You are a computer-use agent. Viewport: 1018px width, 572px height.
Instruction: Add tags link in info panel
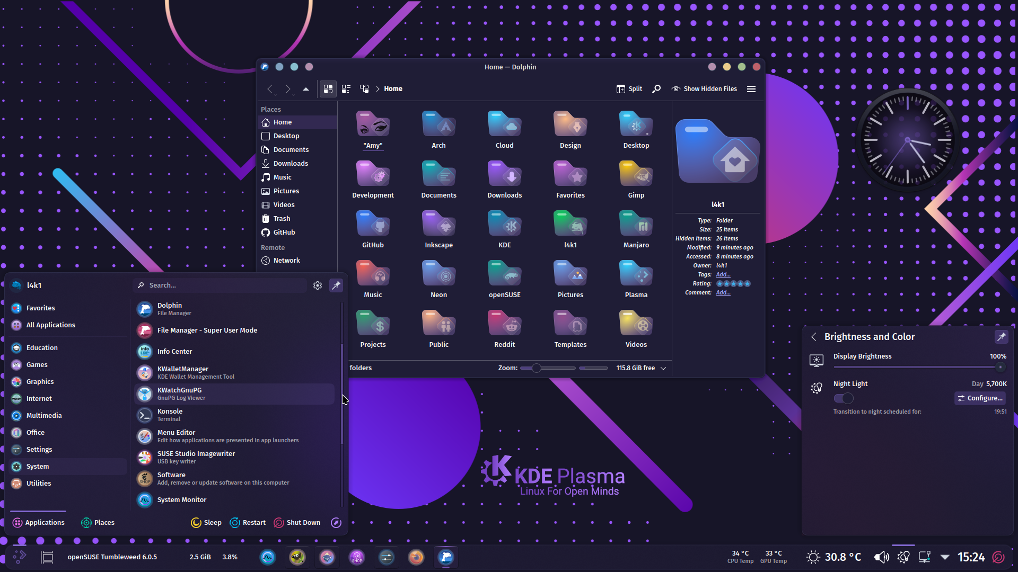click(x=723, y=275)
